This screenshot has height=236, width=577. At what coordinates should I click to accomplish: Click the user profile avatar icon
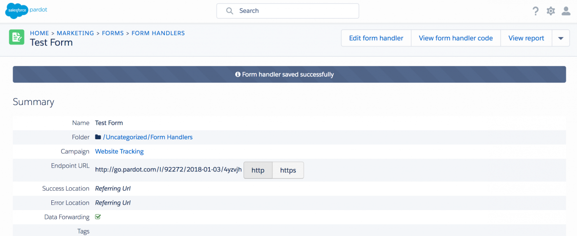coord(566,11)
